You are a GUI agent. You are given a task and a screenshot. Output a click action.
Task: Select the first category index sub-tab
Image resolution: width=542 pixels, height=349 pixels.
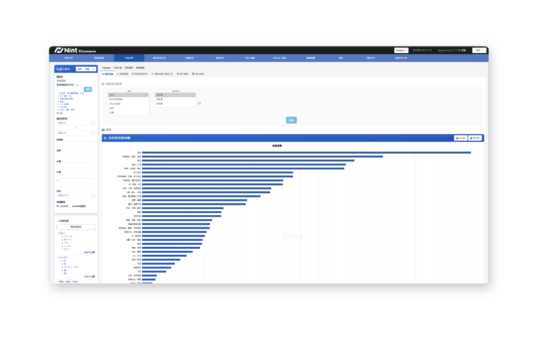pos(107,74)
